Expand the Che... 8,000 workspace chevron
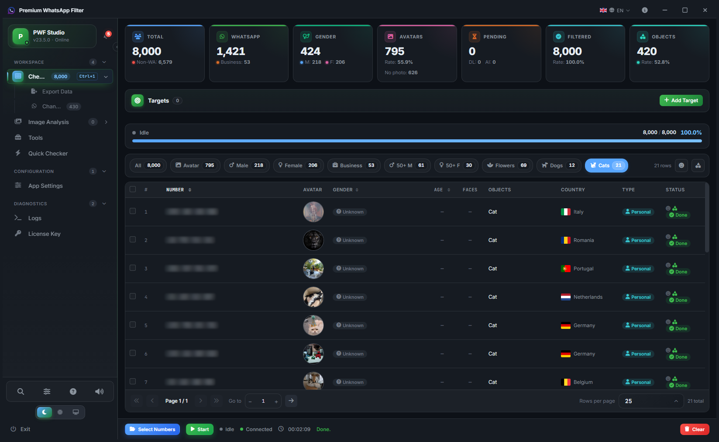Screen dimensions: 719x442 [106, 76]
